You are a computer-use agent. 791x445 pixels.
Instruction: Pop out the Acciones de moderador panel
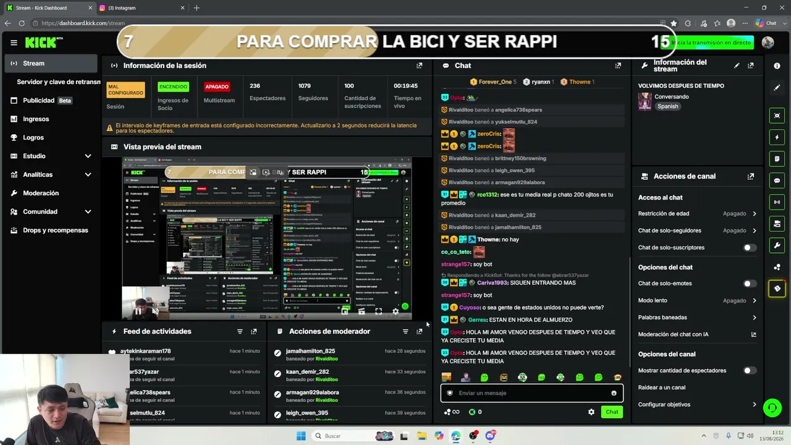coord(420,331)
